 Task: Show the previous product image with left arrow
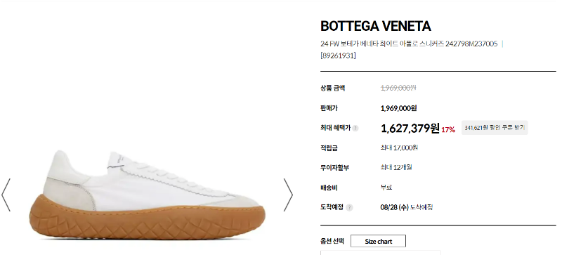(6, 195)
